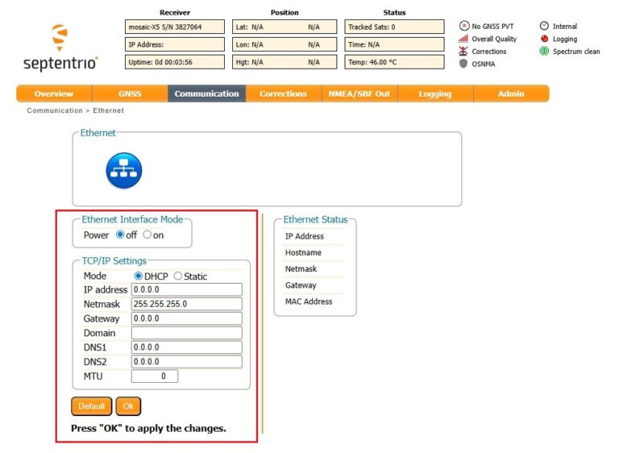Screen dimensions: 619x453
Task: Open the NMEA/SBF Out tab
Action: 359,94
